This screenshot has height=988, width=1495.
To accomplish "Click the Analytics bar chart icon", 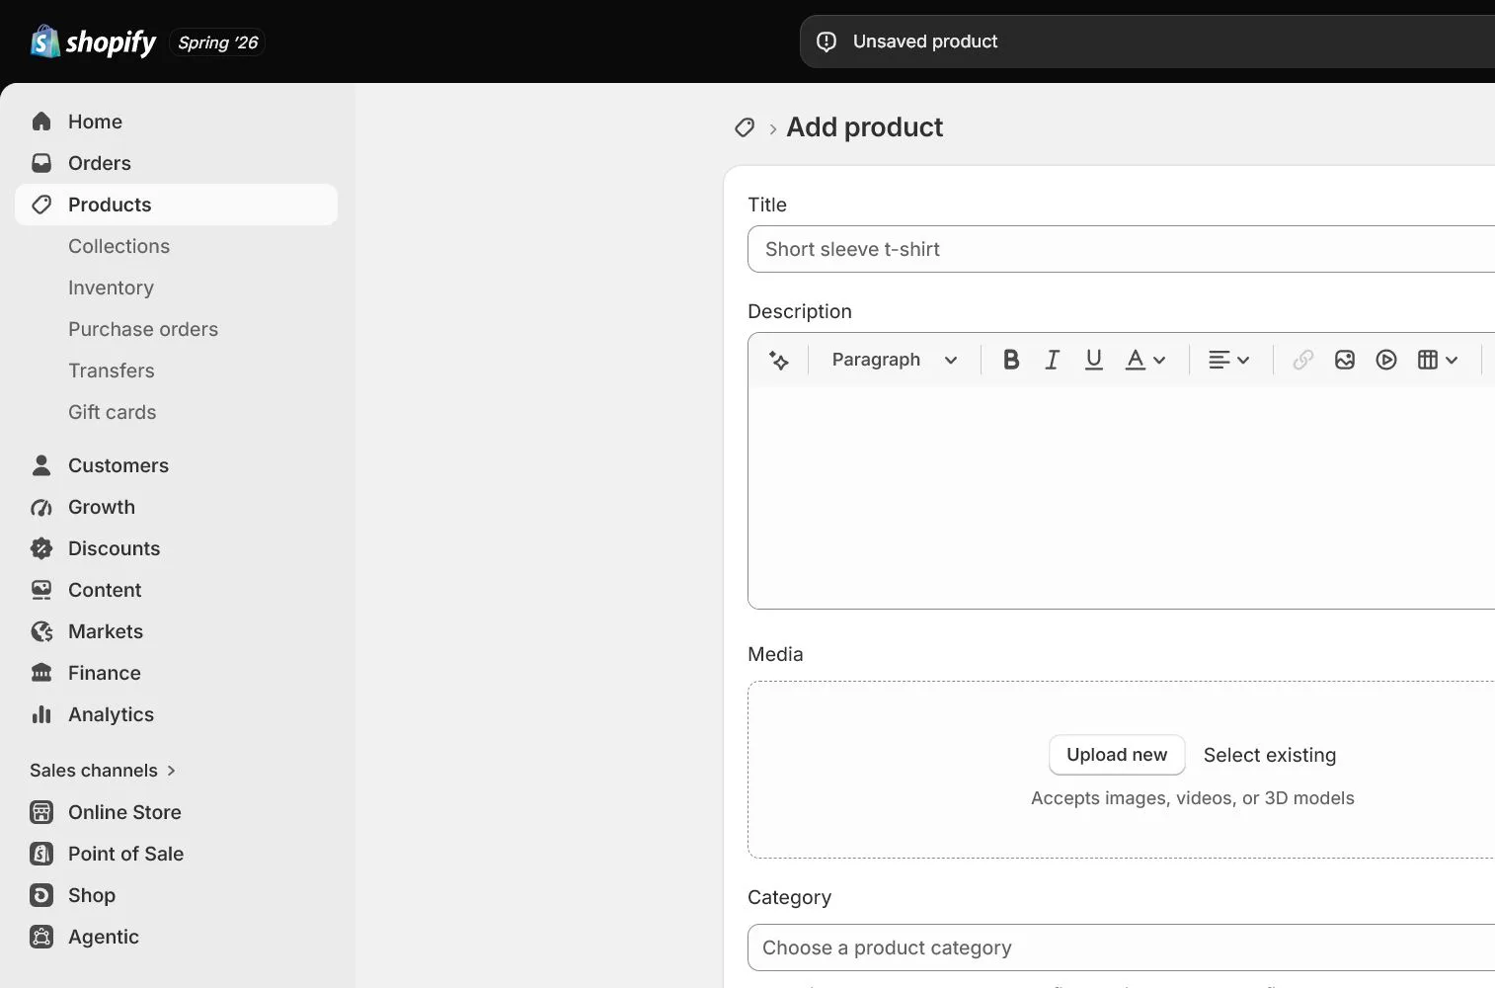I will coord(41,714).
